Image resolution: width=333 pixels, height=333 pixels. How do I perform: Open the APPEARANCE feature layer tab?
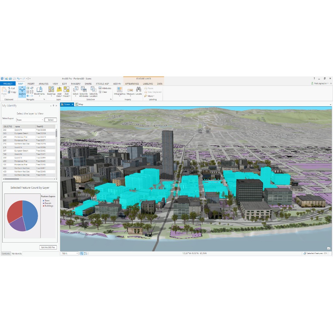pyautogui.click(x=132, y=84)
